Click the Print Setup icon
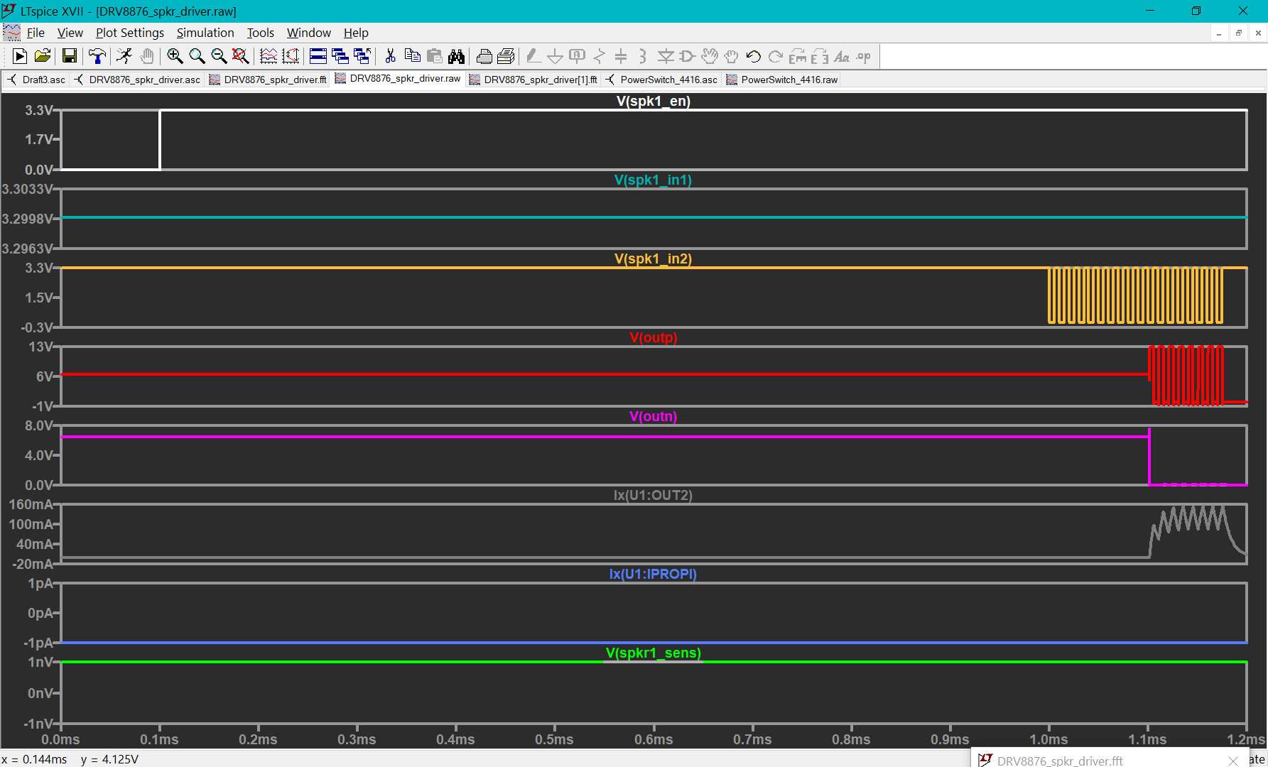This screenshot has height=767, width=1268. 506,56
